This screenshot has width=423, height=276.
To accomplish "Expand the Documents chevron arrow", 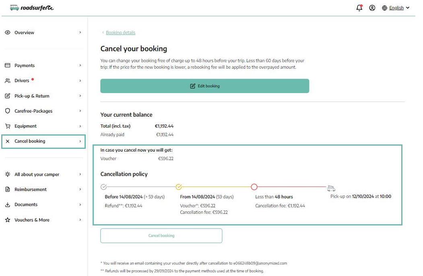I will (80, 205).
